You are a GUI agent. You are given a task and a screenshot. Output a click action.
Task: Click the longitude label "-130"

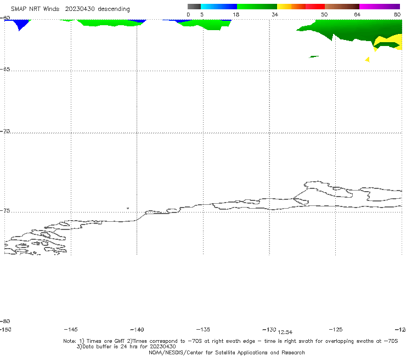pyautogui.click(x=269, y=330)
